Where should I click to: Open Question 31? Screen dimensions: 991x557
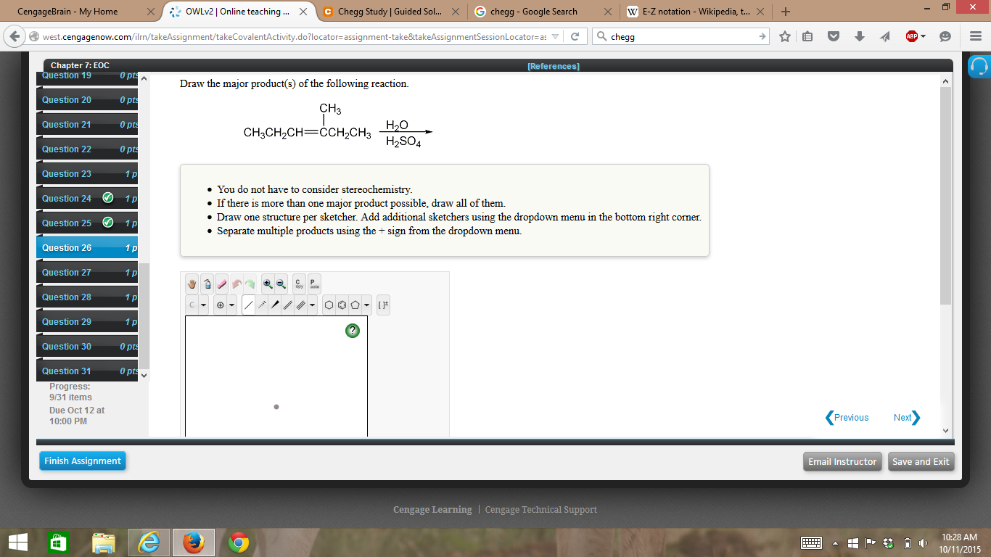87,371
